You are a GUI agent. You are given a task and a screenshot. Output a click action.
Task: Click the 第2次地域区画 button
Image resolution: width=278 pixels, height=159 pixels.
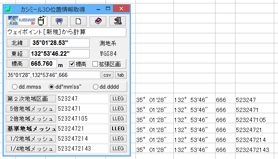pyautogui.click(x=31, y=99)
